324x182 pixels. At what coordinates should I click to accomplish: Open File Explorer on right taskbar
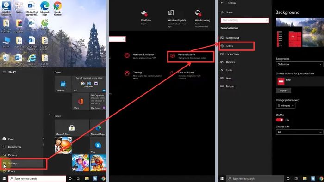305,178
